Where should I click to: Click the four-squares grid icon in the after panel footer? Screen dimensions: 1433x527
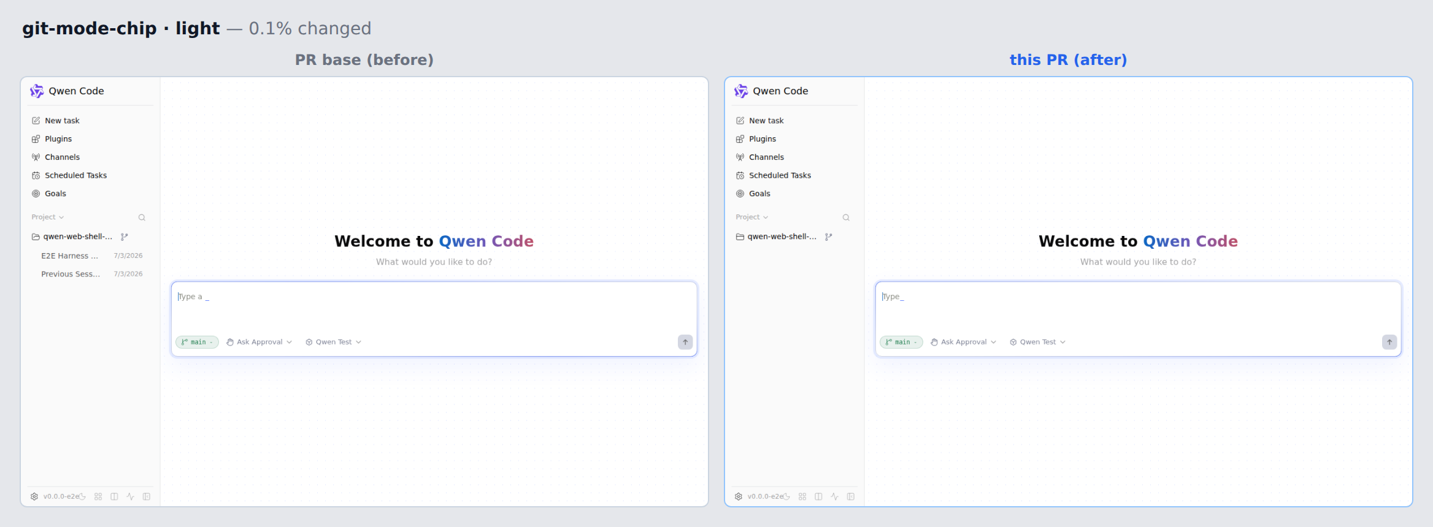point(802,496)
